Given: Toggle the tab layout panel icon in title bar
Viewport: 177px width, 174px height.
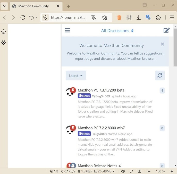Looking at the screenshot, I should 145,5.
